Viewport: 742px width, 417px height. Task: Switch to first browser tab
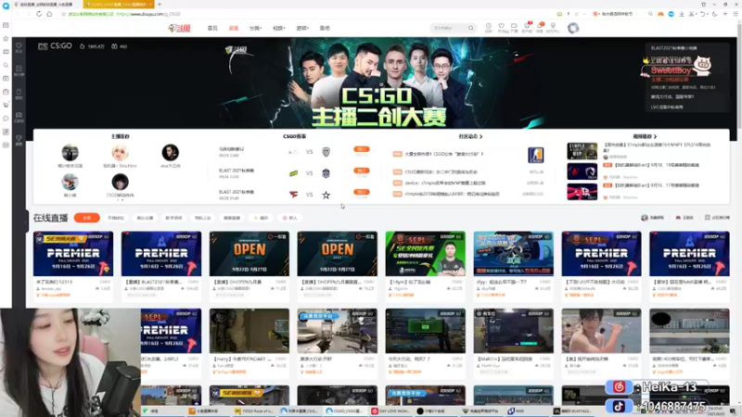(45, 5)
